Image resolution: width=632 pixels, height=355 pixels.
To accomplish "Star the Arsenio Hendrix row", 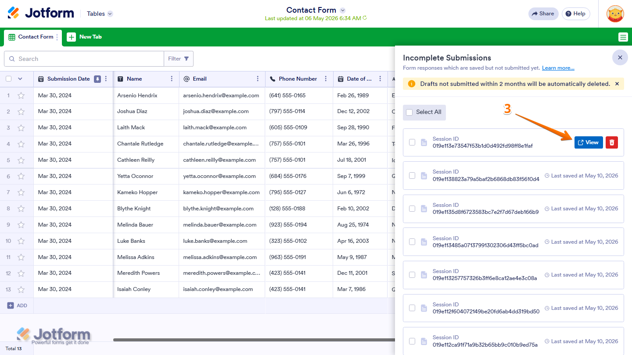I will point(21,96).
